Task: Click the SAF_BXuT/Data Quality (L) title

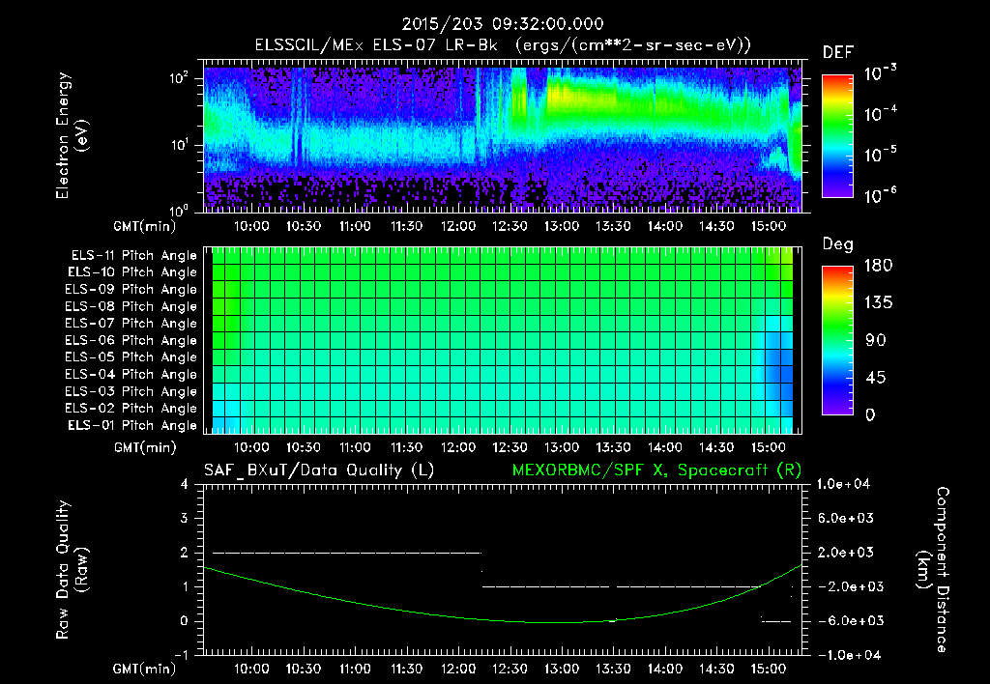Action: click(x=319, y=470)
